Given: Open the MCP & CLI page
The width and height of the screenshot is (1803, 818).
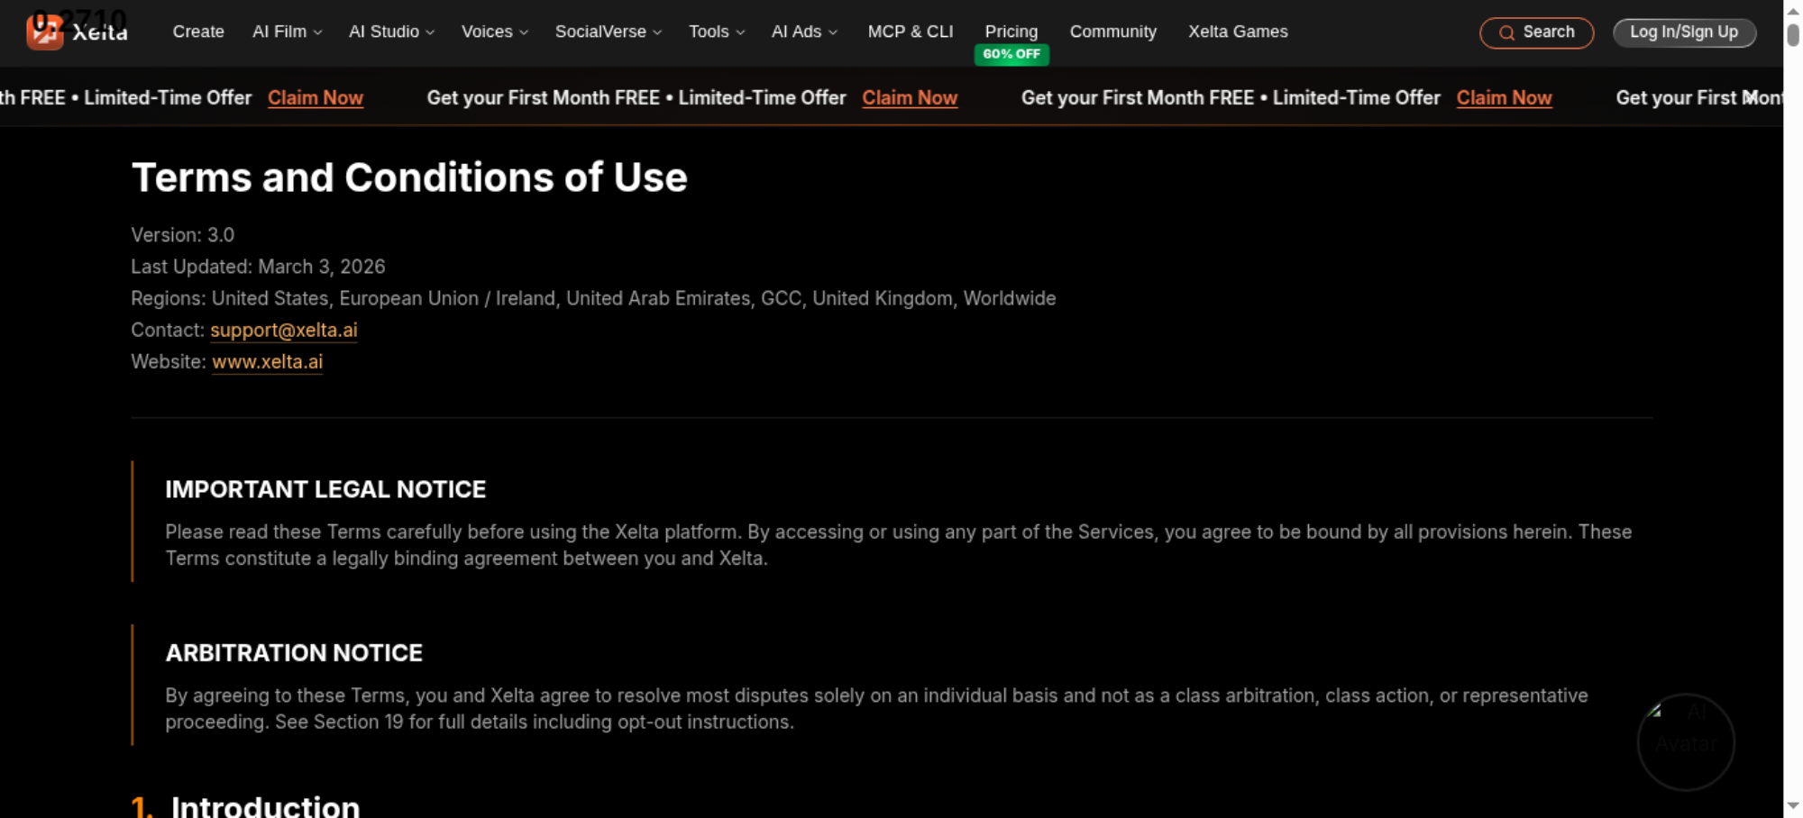Looking at the screenshot, I should (x=910, y=32).
